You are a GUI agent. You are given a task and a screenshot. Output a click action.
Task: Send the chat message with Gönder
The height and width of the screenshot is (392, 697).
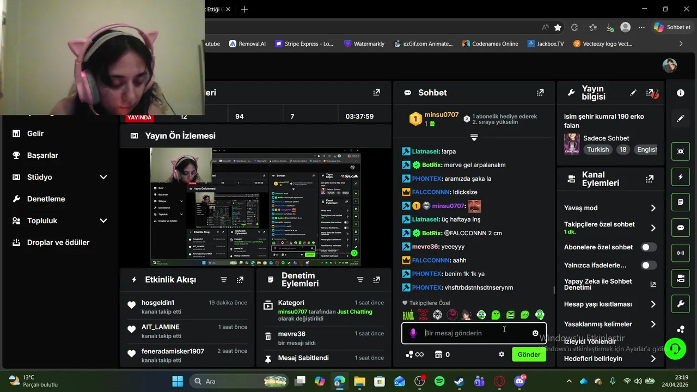(x=529, y=354)
